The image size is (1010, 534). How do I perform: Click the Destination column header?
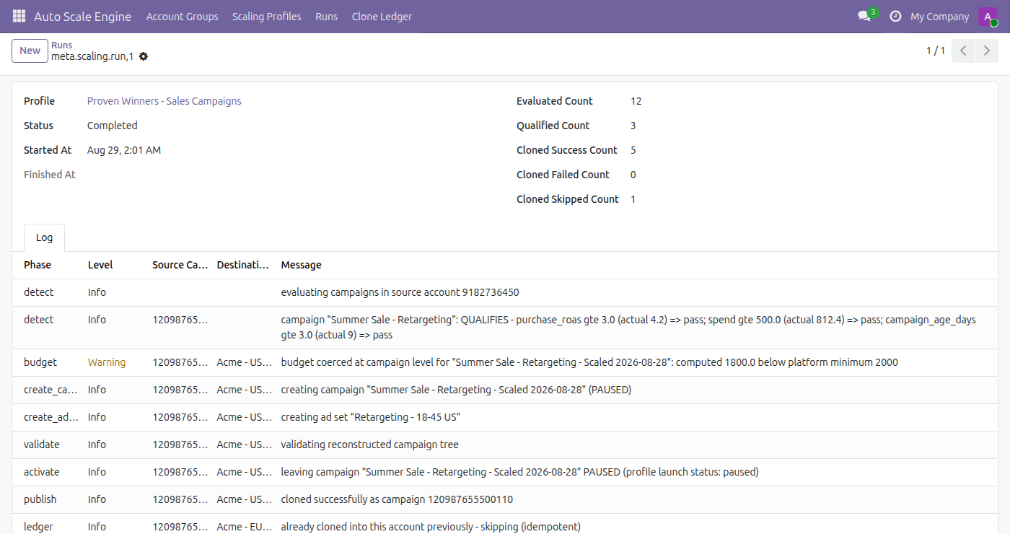(244, 265)
